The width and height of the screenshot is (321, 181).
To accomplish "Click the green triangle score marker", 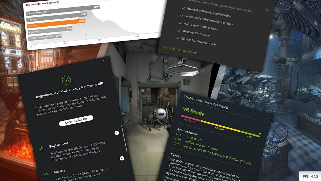I will (260, 134).
